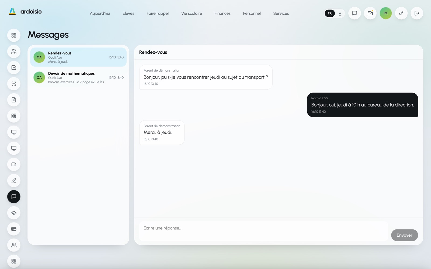
Task: Switch language to Arabic (ع)
Action: point(340,13)
